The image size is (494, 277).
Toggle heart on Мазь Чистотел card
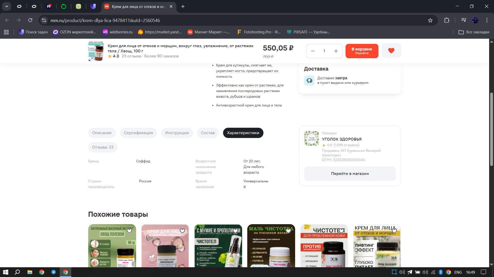288,231
